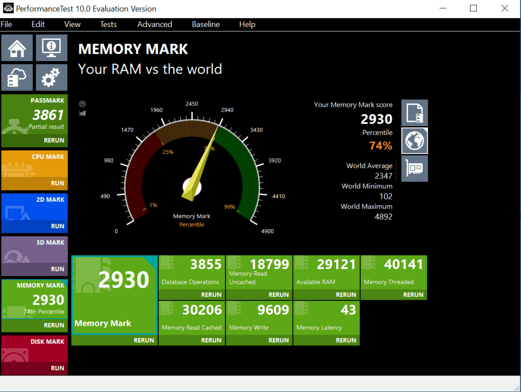Open the settings gears icon
Viewport: 521px width, 392px height.
point(51,77)
